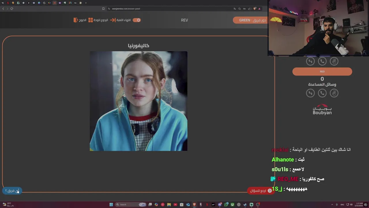Click the browser back arrow
Image resolution: width=369 pixels, height=208 pixels.
click(x=3, y=9)
